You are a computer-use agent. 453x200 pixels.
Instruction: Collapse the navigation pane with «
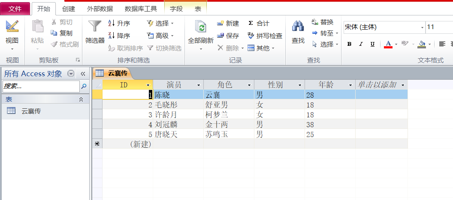83,74
